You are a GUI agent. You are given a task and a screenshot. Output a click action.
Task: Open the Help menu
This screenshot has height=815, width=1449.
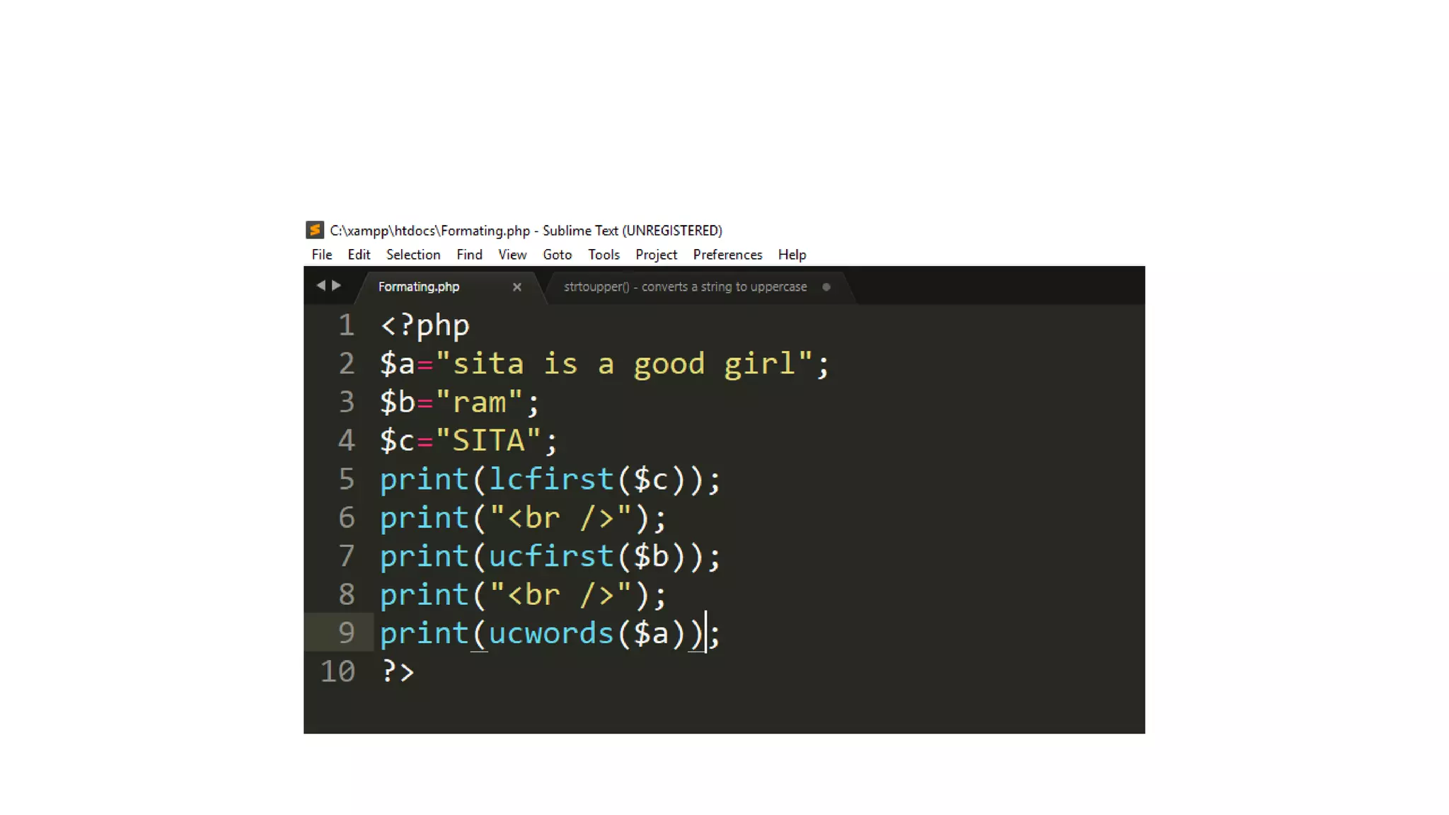792,255
